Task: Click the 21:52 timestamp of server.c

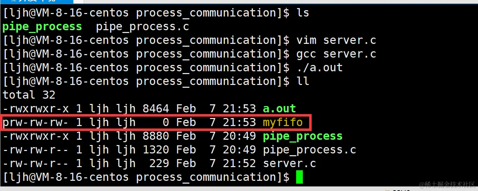Action: [239, 164]
